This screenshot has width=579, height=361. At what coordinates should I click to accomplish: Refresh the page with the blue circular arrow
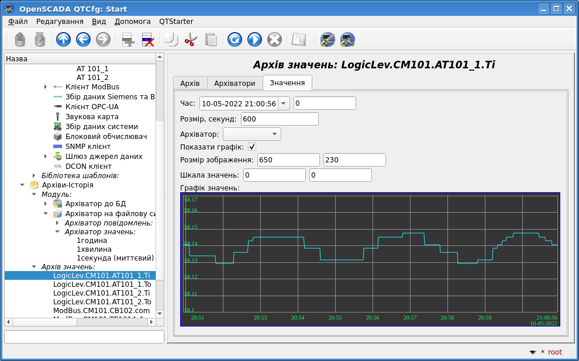pyautogui.click(x=235, y=40)
